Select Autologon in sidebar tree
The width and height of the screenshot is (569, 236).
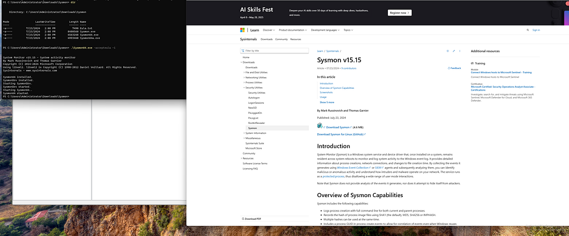[254, 98]
